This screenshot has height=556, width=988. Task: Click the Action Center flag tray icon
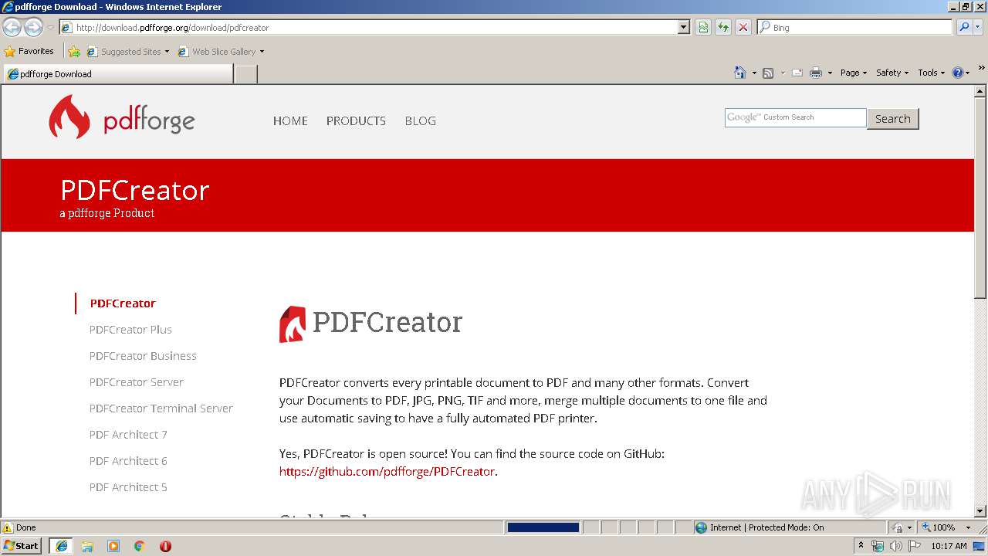pos(915,546)
